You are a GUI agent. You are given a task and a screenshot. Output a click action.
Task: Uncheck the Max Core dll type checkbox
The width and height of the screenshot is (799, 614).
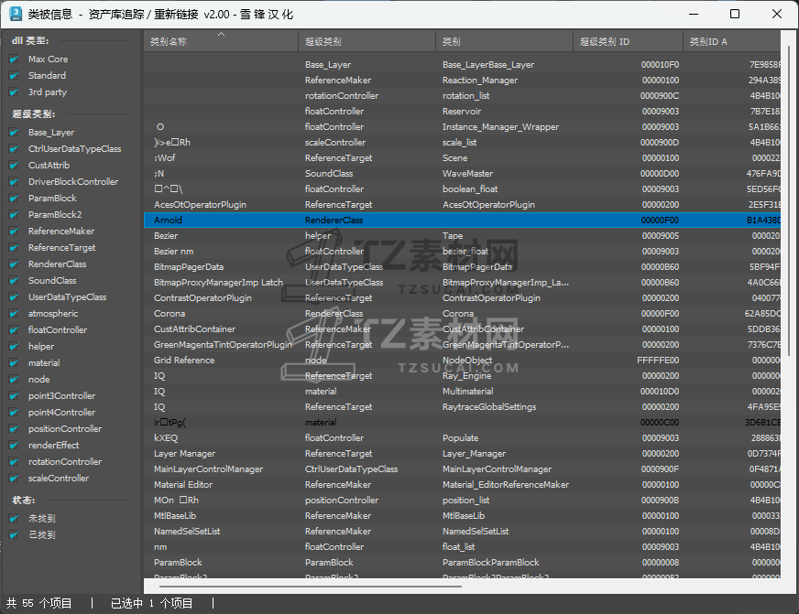15,59
